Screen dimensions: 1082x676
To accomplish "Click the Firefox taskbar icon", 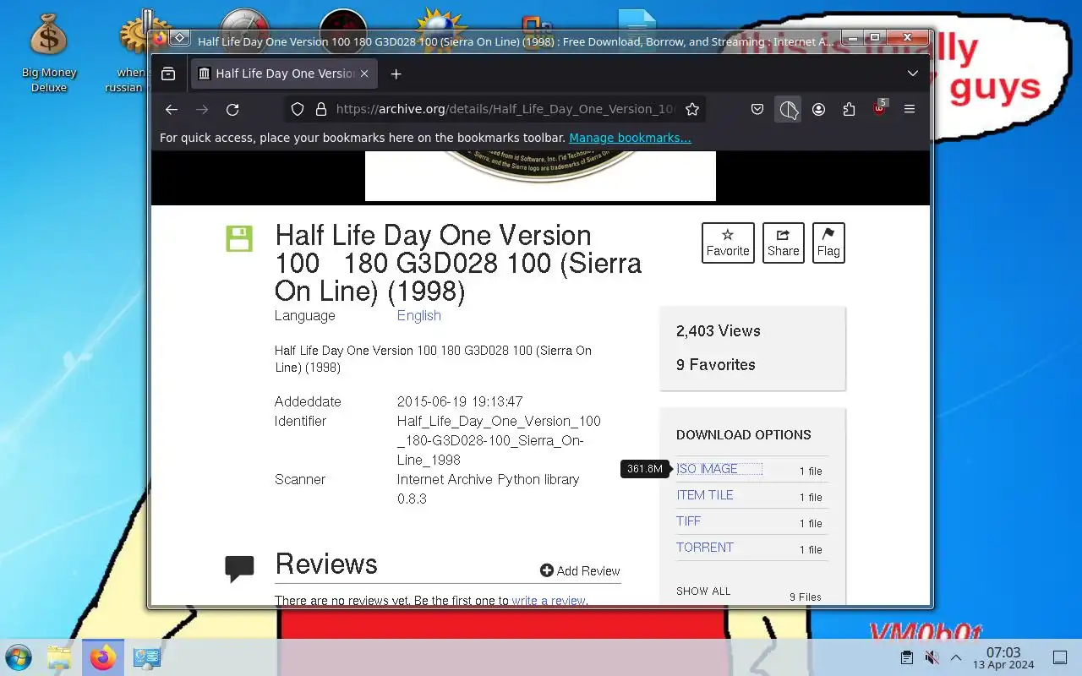I will pyautogui.click(x=103, y=657).
